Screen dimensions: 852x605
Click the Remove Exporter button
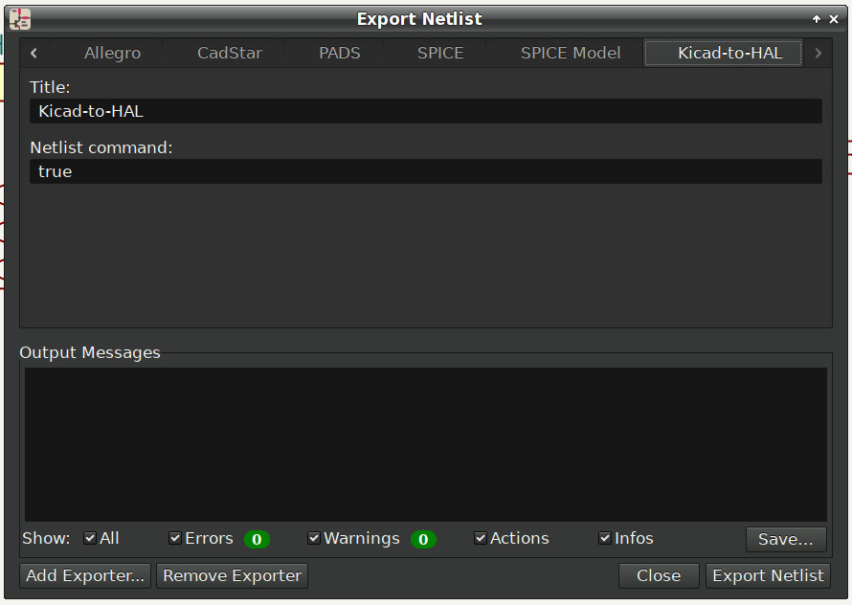(232, 575)
